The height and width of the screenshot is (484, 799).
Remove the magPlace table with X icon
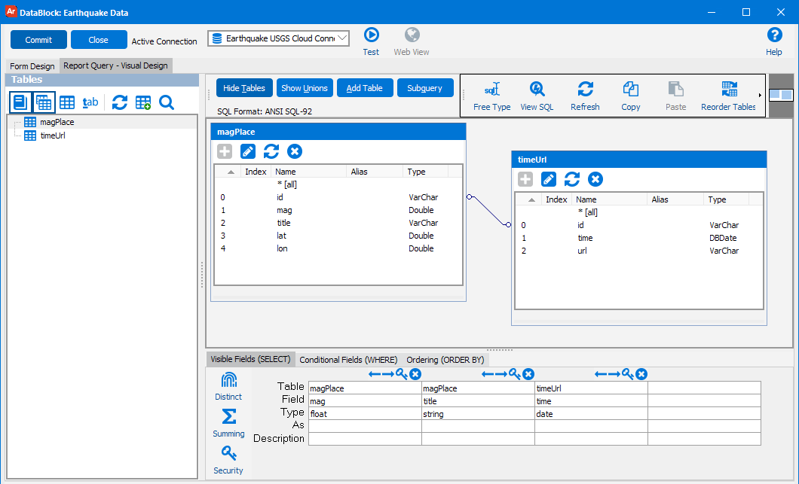(x=295, y=151)
